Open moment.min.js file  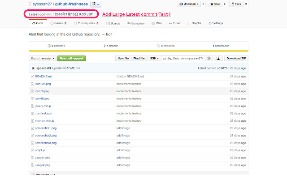click(x=44, y=121)
